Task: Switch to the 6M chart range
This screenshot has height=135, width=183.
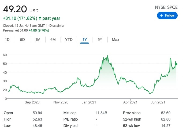Action: (53, 40)
